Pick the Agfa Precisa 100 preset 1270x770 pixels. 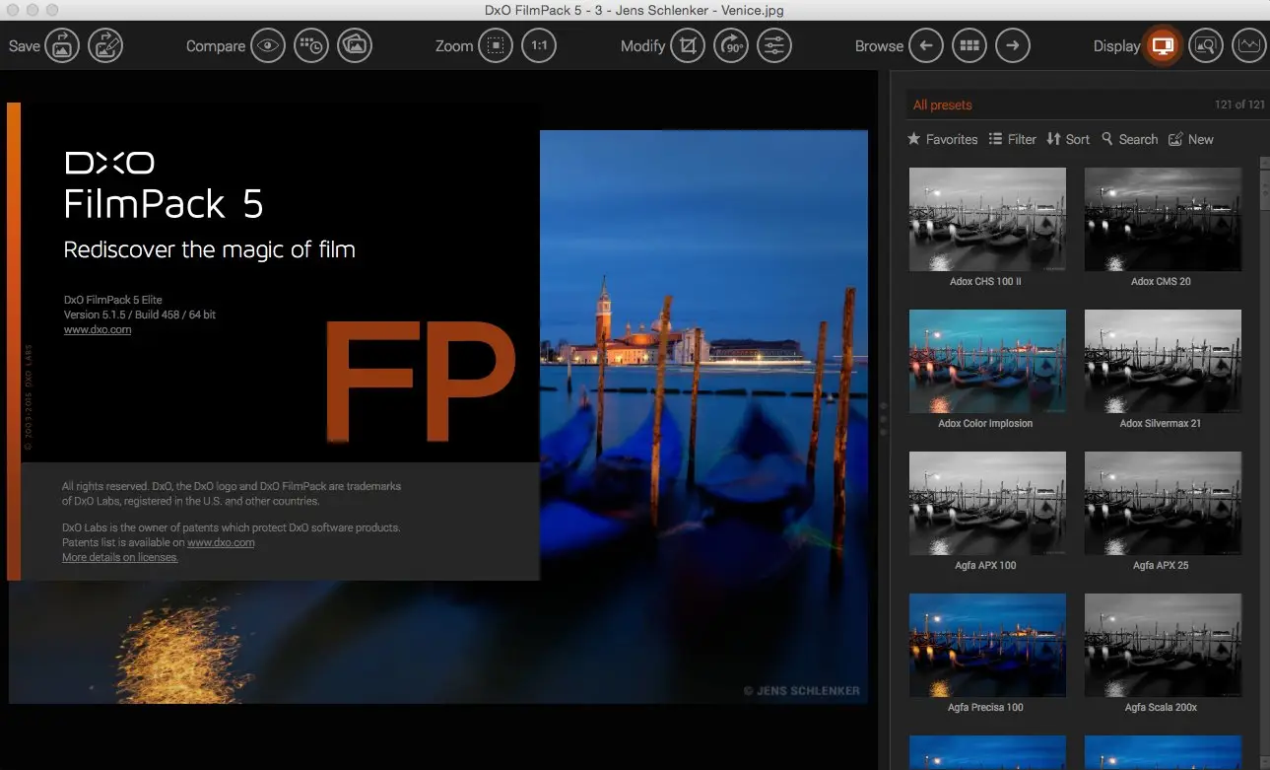coord(987,645)
